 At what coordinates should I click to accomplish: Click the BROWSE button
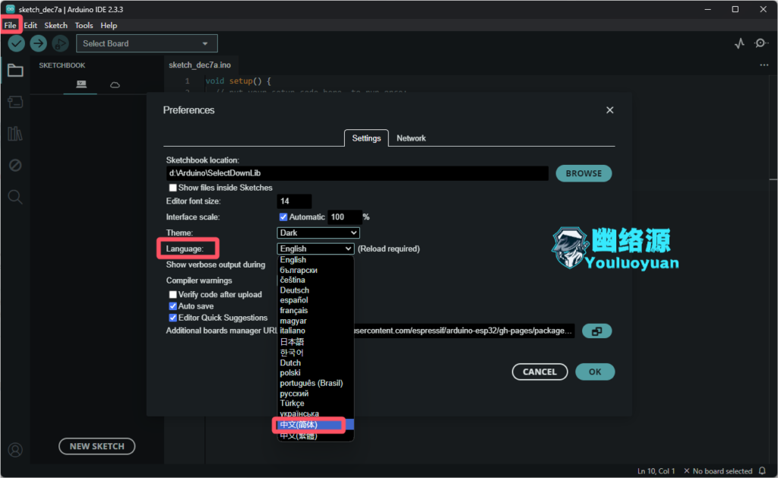583,173
